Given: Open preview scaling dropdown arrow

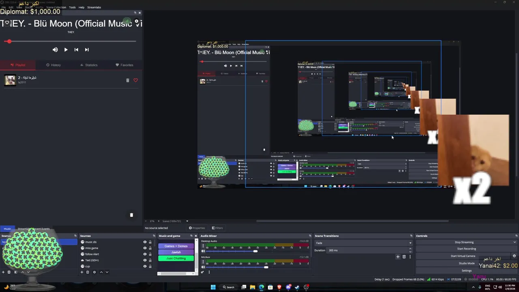Looking at the screenshot, I should pyautogui.click(x=187, y=221).
